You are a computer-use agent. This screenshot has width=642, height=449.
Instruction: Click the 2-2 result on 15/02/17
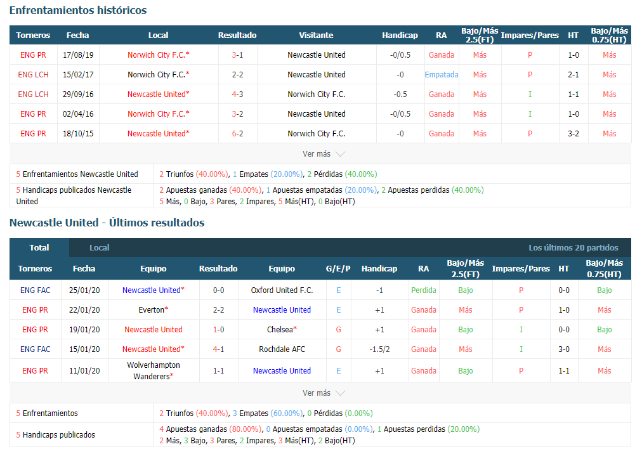pyautogui.click(x=237, y=74)
